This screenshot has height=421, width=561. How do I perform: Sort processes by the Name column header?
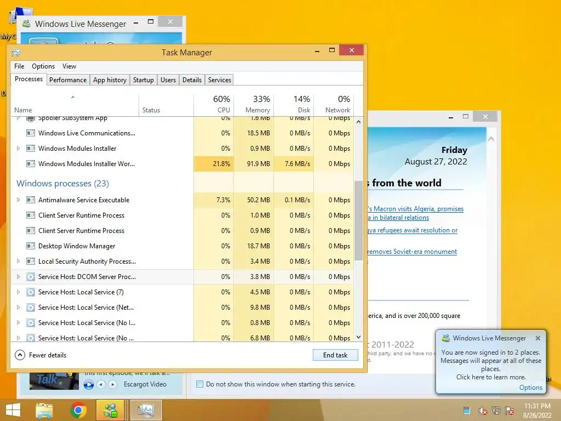(75, 104)
